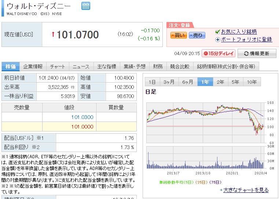Open the 銘柄情報(株式分割・併合等) tab
The height and width of the screenshot is (199, 279).
226,66
